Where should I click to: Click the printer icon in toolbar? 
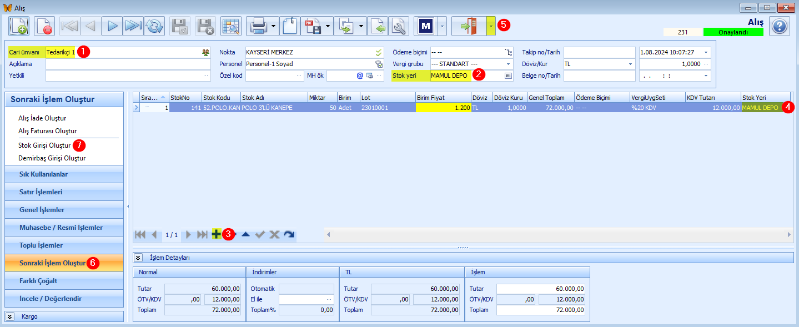click(258, 26)
